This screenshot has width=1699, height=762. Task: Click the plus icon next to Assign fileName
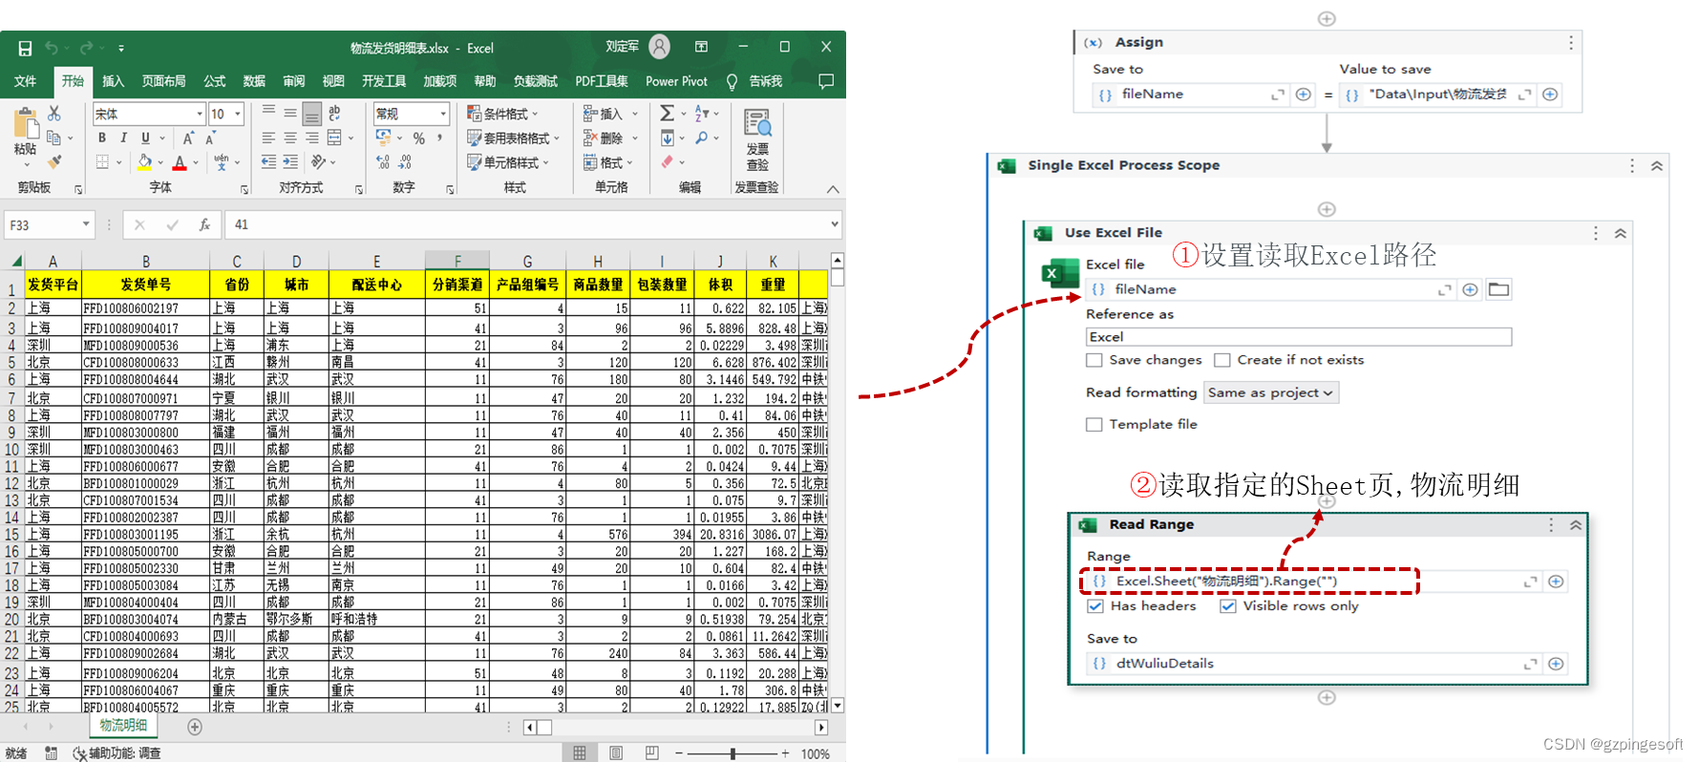pos(1303,94)
